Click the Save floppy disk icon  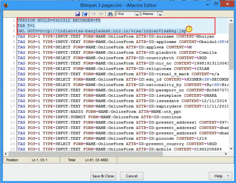(77, 14)
